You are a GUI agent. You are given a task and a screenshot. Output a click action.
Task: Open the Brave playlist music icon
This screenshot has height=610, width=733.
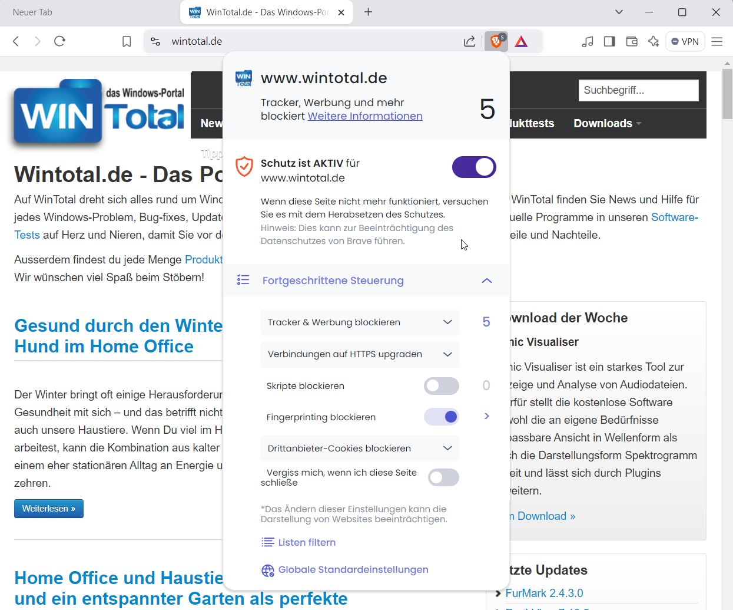[587, 41]
